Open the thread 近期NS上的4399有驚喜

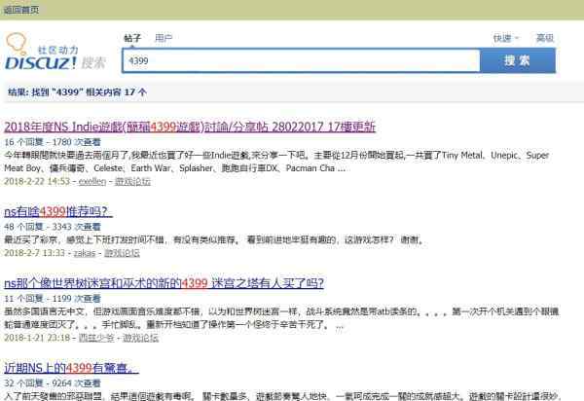point(71,368)
